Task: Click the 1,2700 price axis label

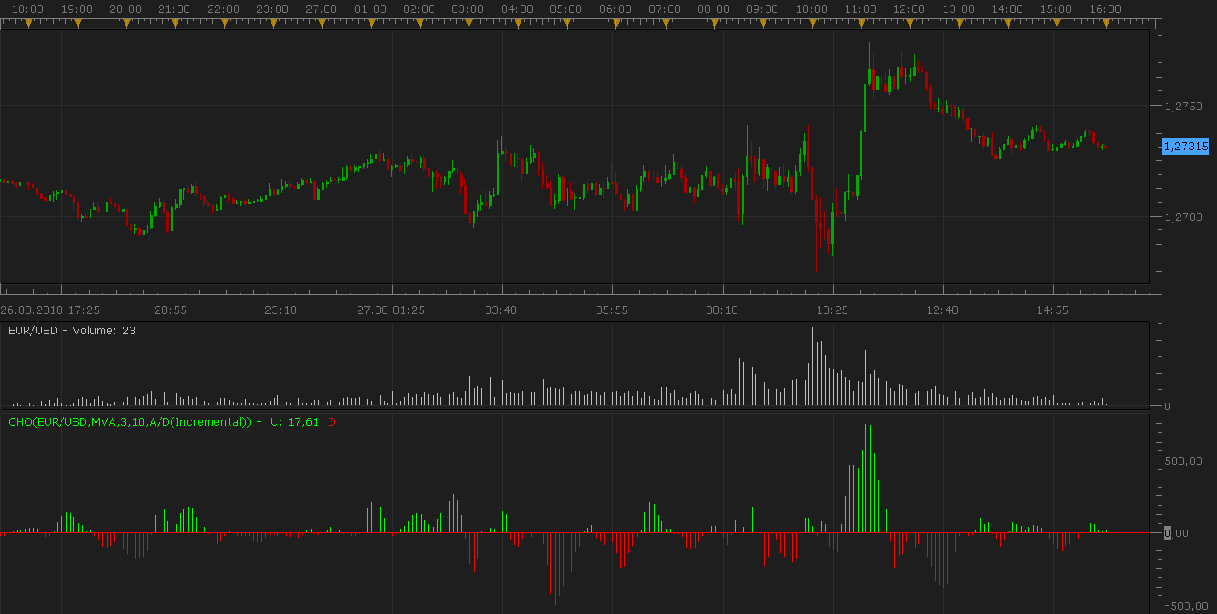Action: tap(1183, 217)
